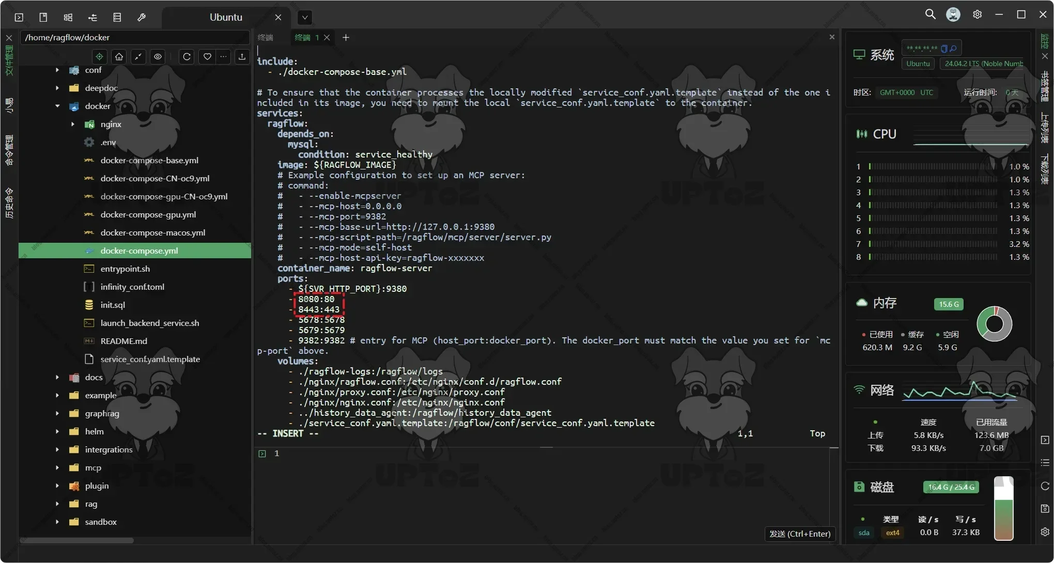Image resolution: width=1054 pixels, height=563 pixels.
Task: Click the command editor prompt icon
Action: [262, 453]
